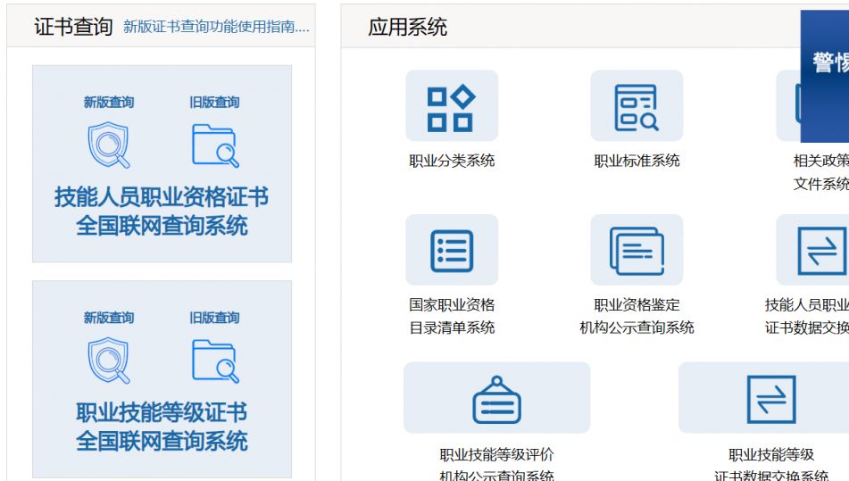
Task: Click the 应用系统 section heading
Action: pos(407,27)
